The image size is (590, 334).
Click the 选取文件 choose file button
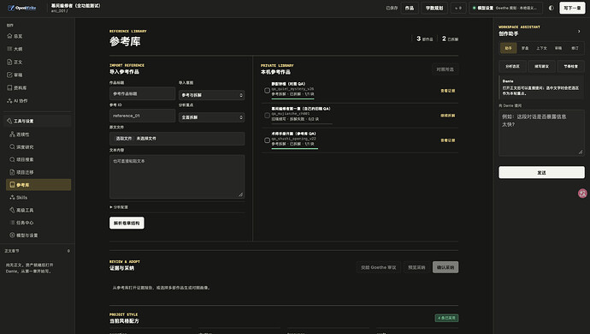point(124,139)
